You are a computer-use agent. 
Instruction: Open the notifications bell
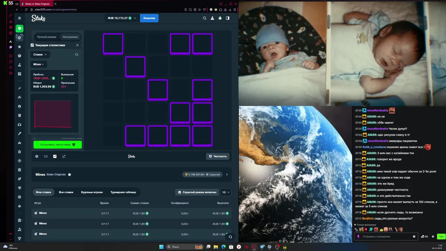click(x=220, y=18)
